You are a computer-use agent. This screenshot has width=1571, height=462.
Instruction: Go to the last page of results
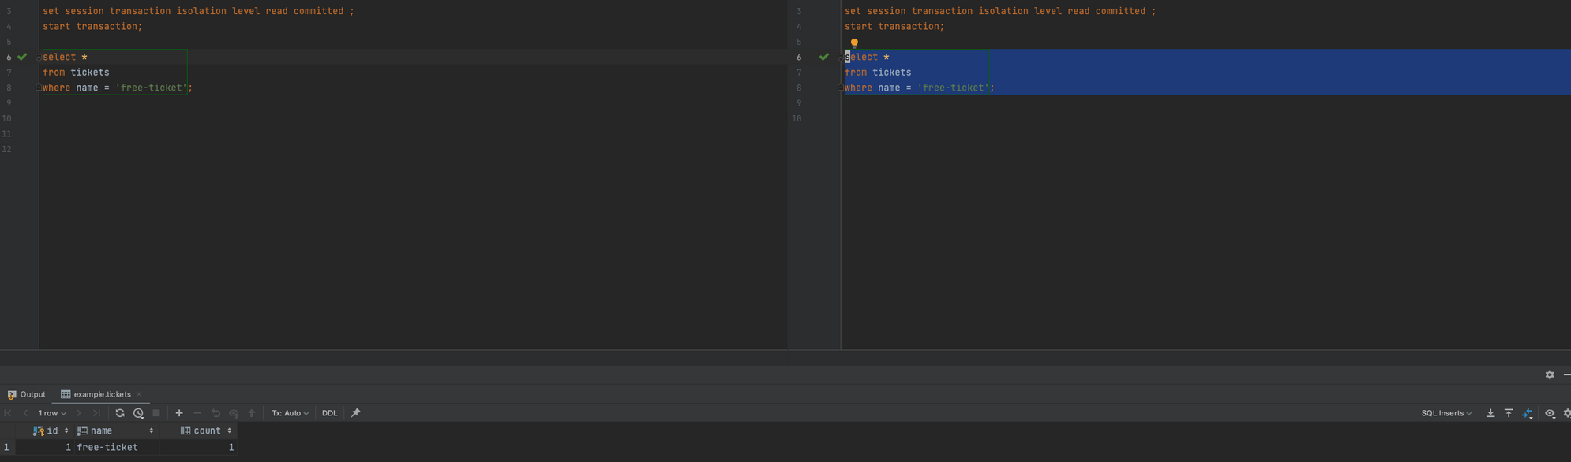point(96,413)
